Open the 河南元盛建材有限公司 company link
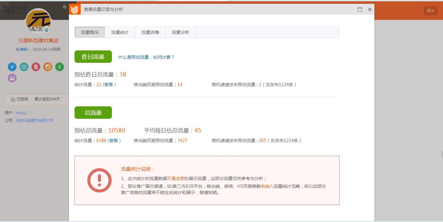Screen dimensions: 443x222 [35, 120]
